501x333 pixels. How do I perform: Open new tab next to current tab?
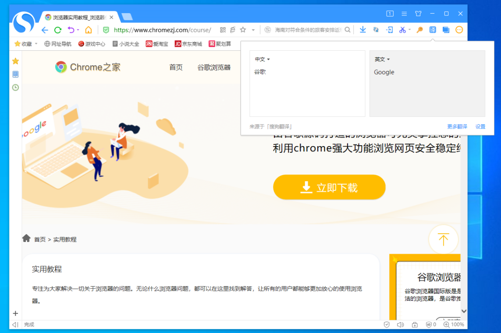(127, 17)
